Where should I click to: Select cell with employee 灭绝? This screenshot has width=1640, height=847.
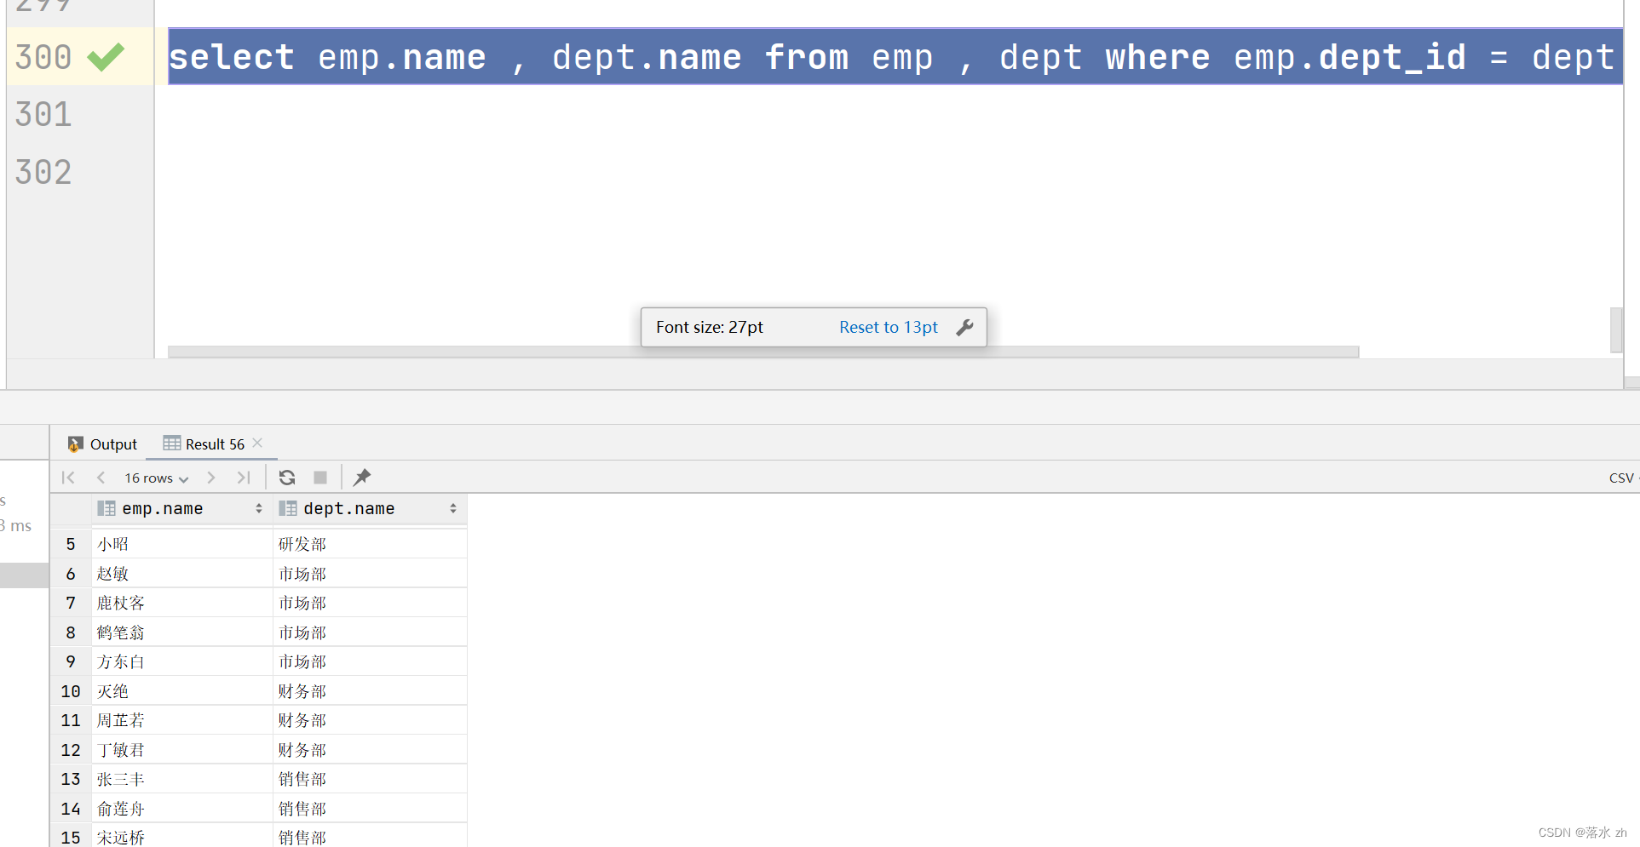(x=181, y=691)
